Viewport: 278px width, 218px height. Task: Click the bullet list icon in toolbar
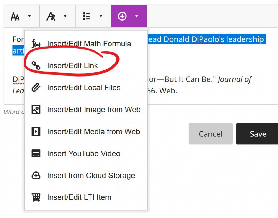click(86, 16)
